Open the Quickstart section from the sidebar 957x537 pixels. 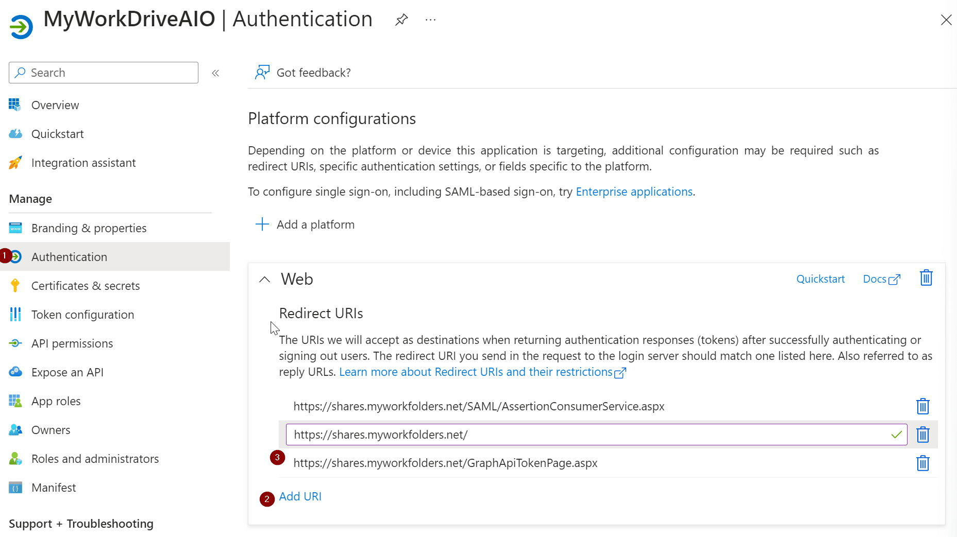tap(58, 133)
